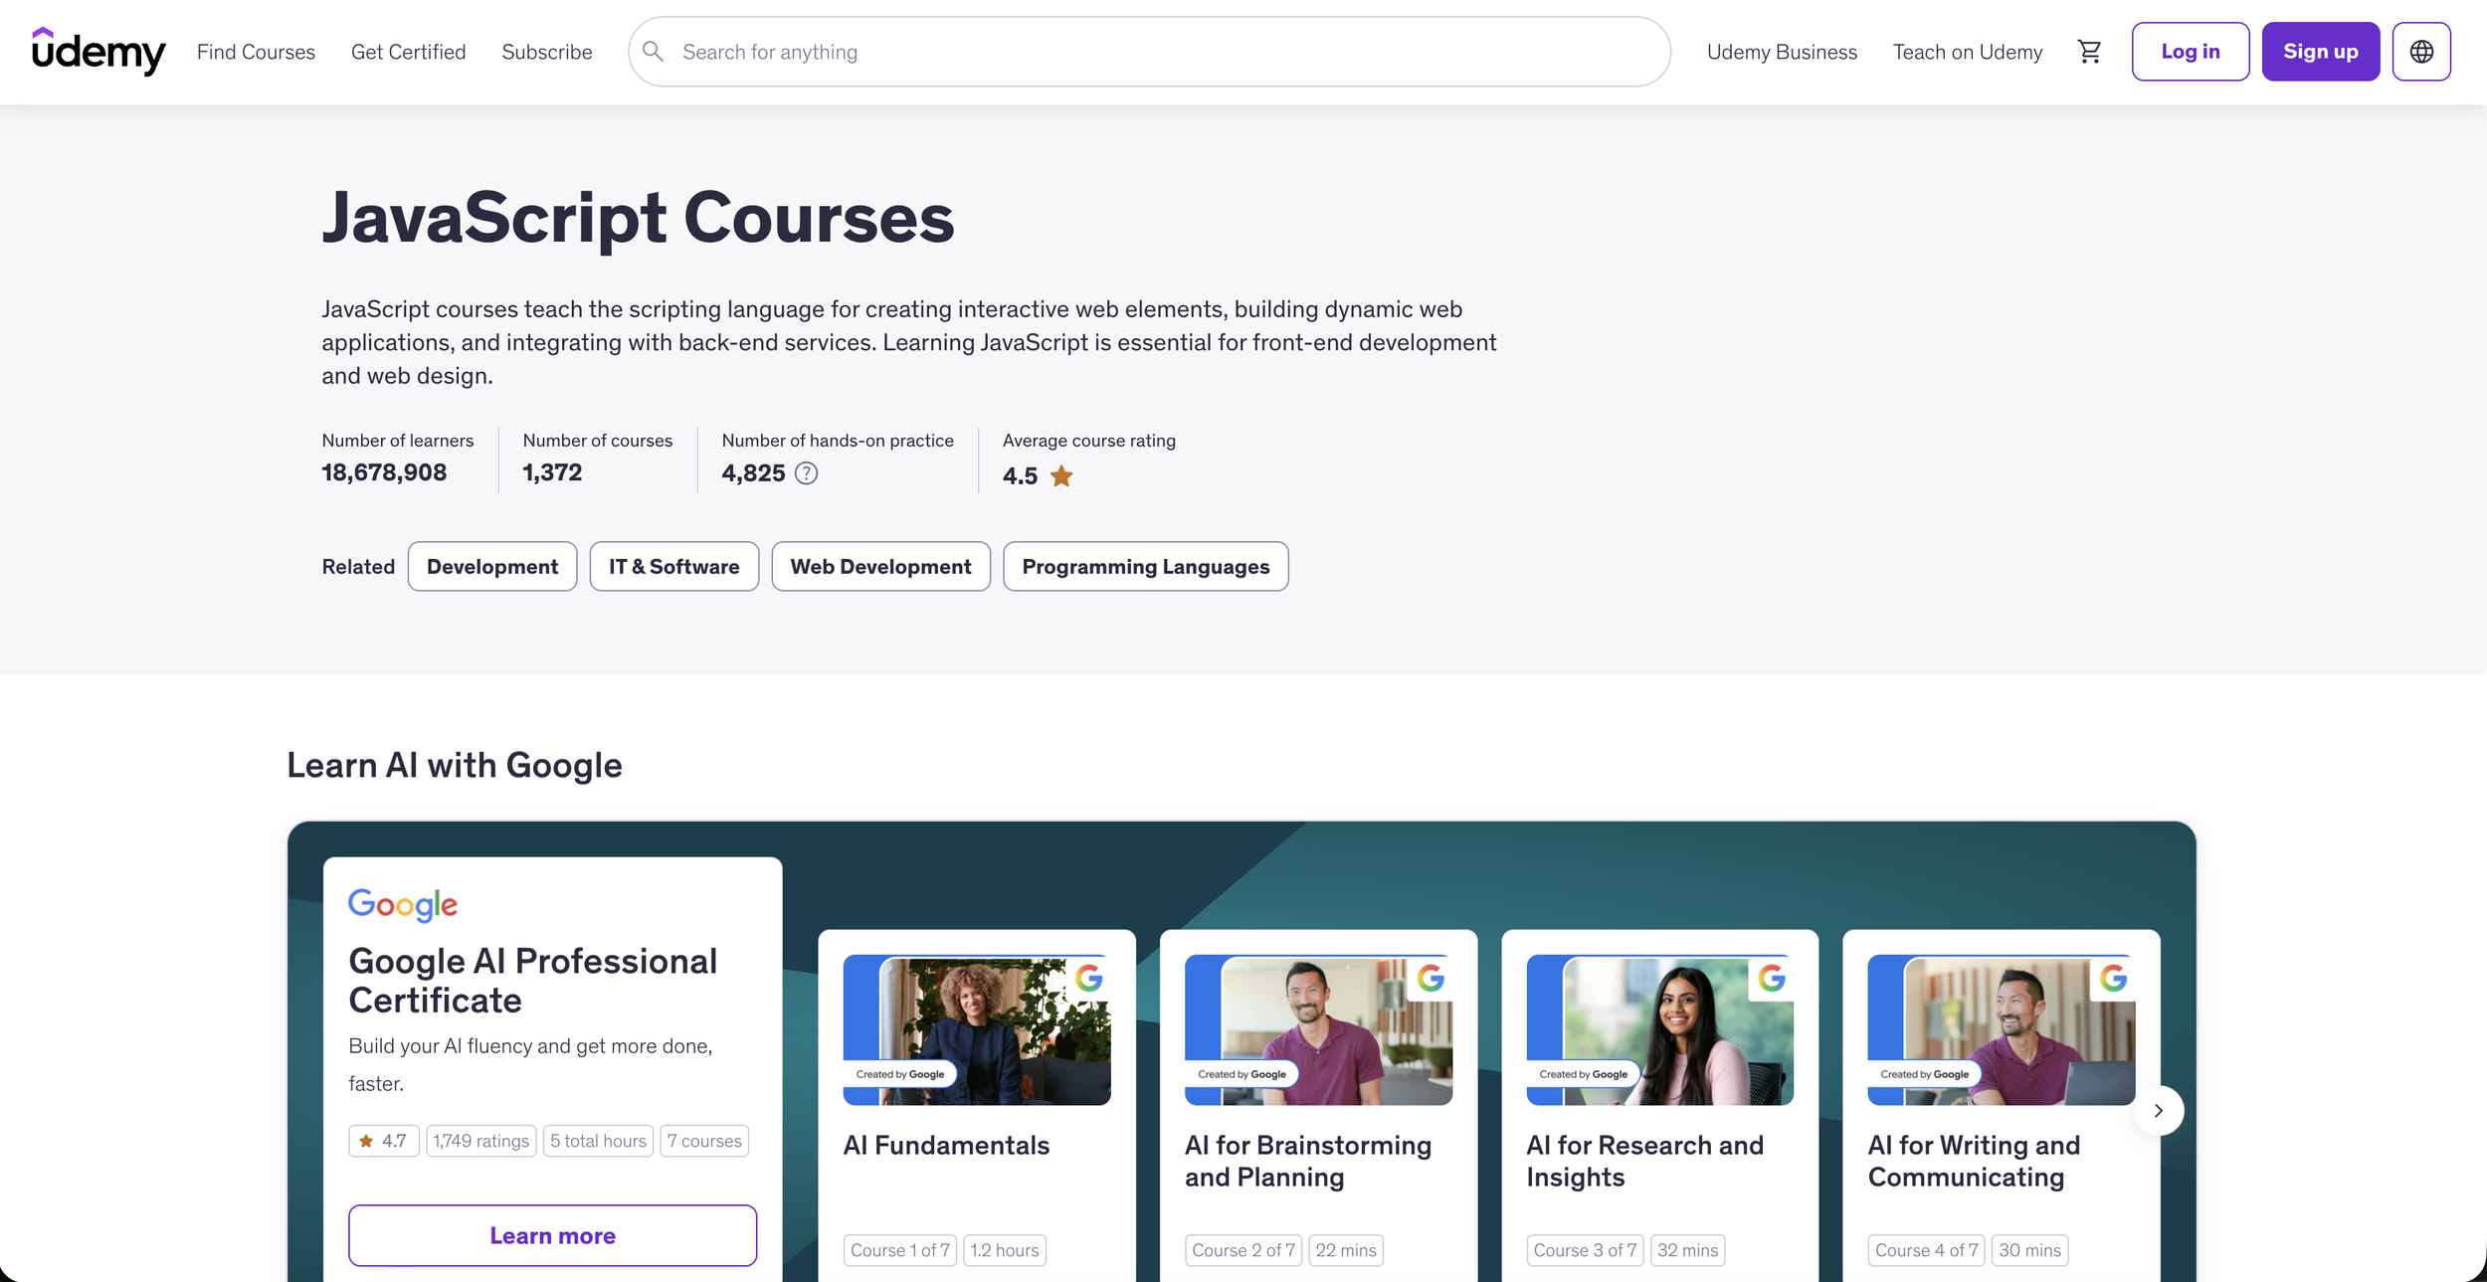The image size is (2487, 1282).
Task: Click the Sign up button
Action: point(2321,52)
